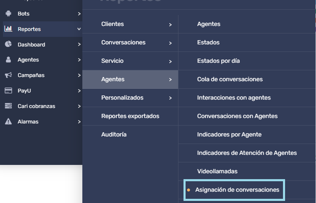The height and width of the screenshot is (203, 316).
Task: Click the Dashboard pie chart icon
Action: [x=8, y=44]
